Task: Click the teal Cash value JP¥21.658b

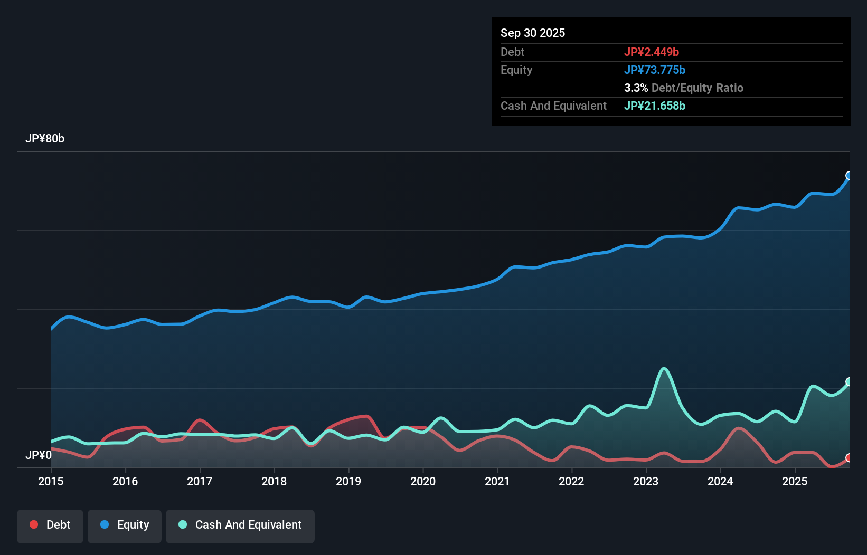Action: click(x=655, y=106)
